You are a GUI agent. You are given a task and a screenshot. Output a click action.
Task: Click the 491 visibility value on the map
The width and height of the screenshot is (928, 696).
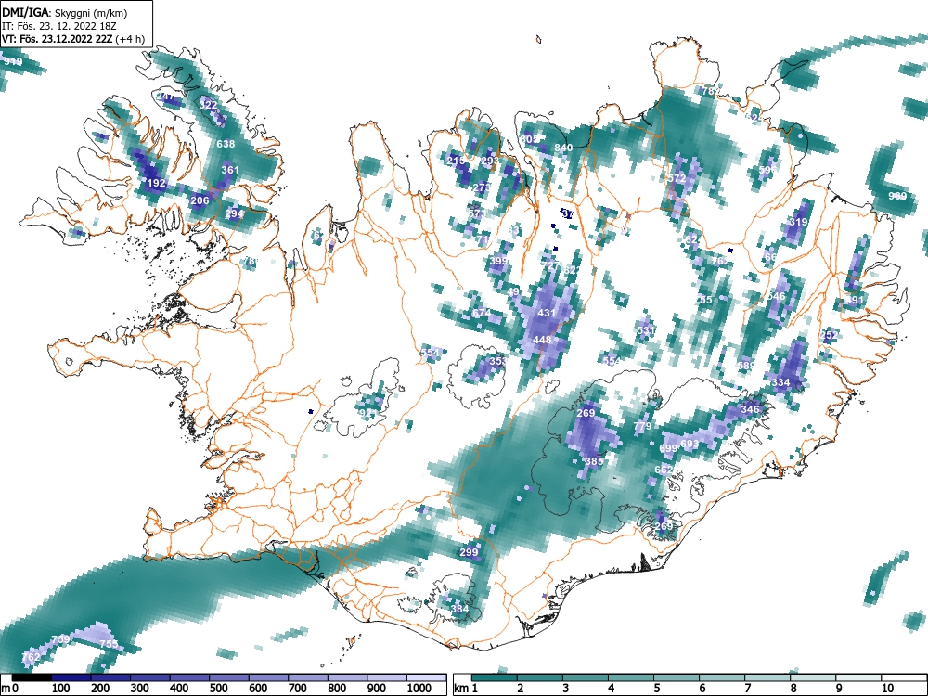point(855,300)
